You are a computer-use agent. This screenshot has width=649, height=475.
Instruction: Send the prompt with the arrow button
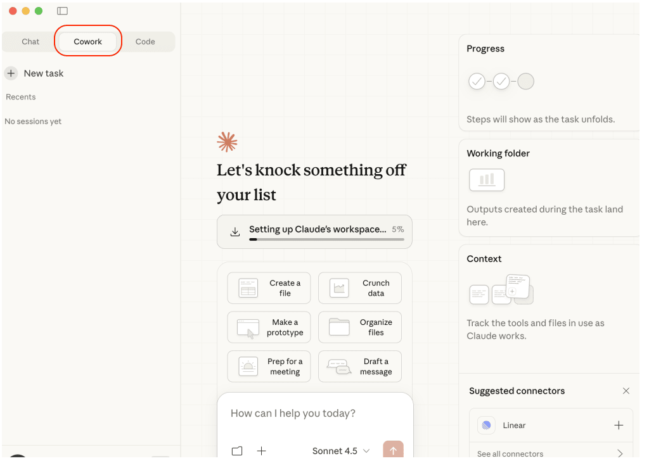point(393,449)
